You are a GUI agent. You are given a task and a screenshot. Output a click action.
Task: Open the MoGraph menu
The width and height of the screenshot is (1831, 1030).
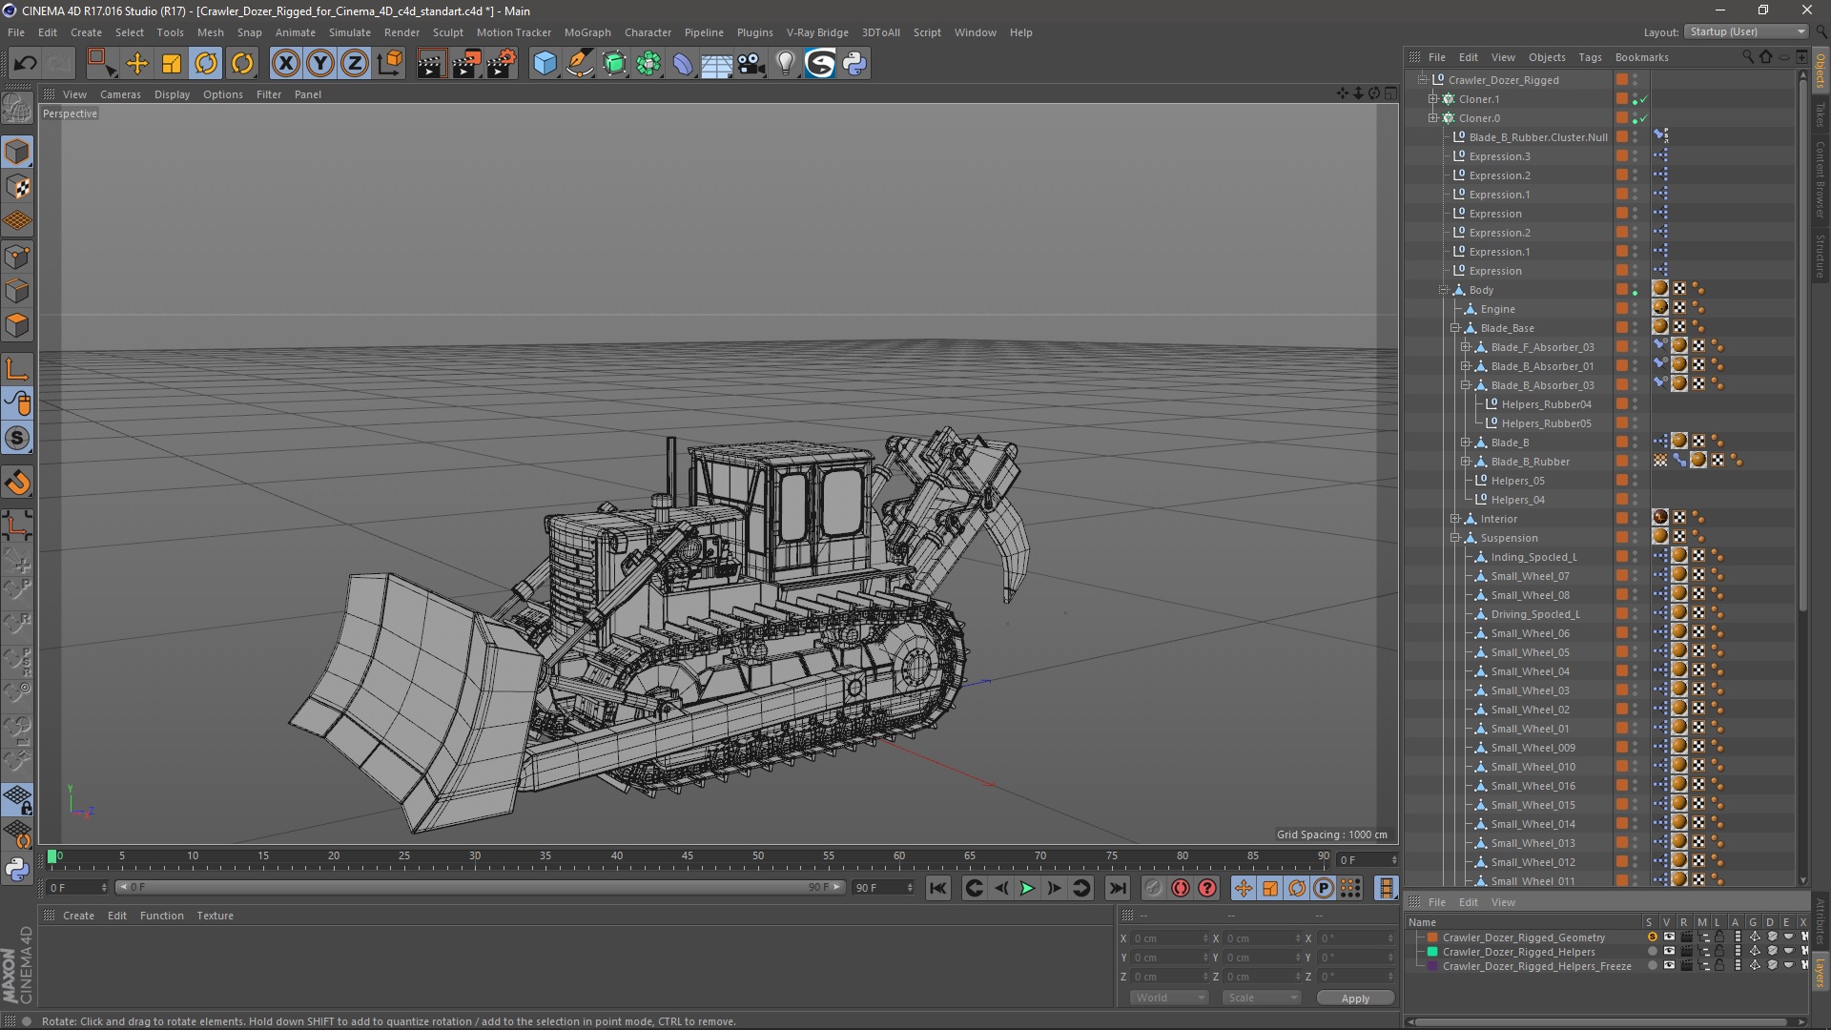[587, 32]
